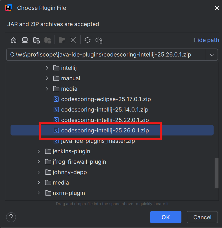Select codescoring-intellij-25.22.0.1.zip
222x228 pixels.
tap(105, 120)
